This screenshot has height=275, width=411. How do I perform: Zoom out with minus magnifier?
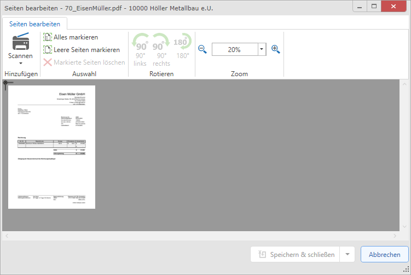(202, 49)
